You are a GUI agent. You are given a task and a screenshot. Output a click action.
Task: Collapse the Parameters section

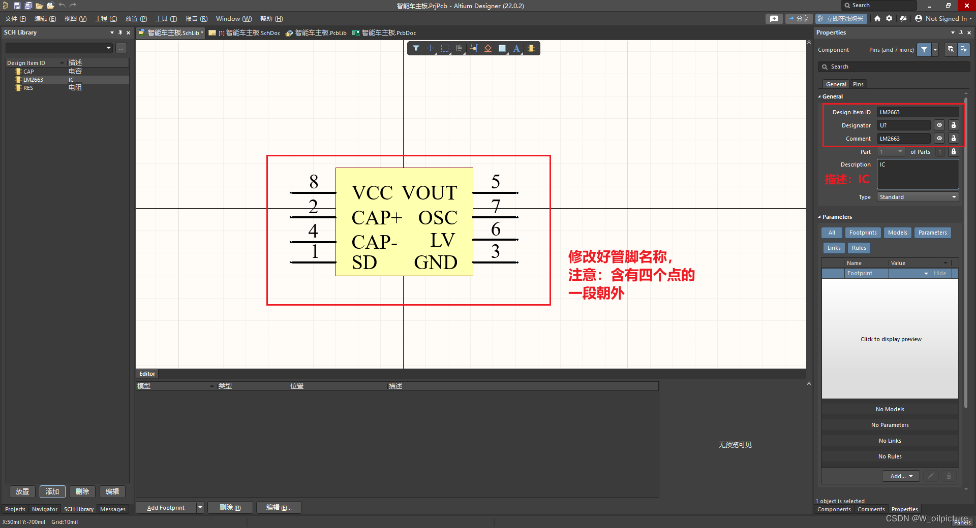pos(819,217)
